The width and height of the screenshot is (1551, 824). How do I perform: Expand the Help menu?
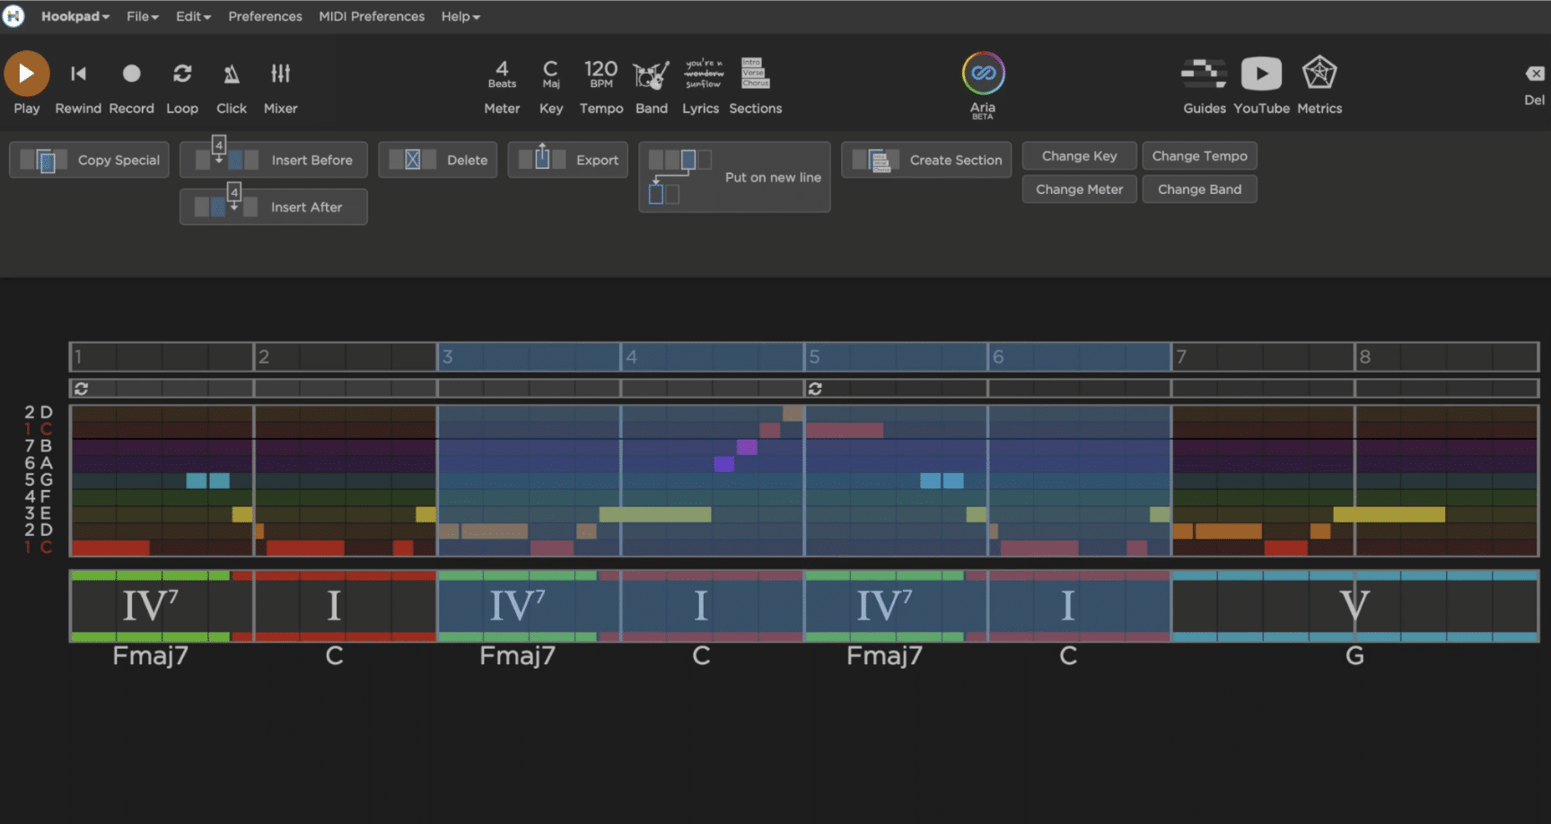pos(460,16)
